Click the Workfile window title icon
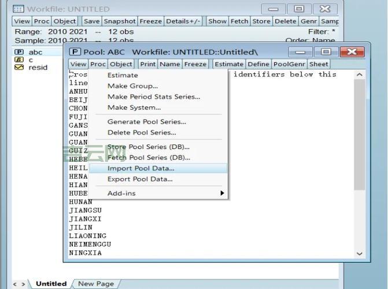 pyautogui.click(x=18, y=9)
